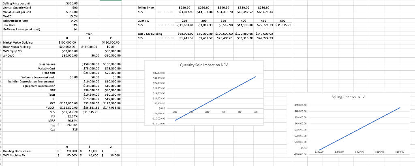Image resolution: width=415 pixels, height=166 pixels.
Task: Click the 'WW Machine BV' row label
Action: 13,156
